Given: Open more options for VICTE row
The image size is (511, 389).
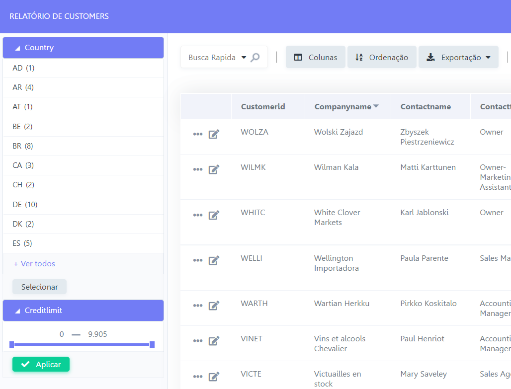Looking at the screenshot, I should click(198, 377).
